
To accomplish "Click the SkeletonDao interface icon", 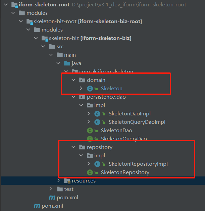I will pyautogui.click(x=90, y=130).
